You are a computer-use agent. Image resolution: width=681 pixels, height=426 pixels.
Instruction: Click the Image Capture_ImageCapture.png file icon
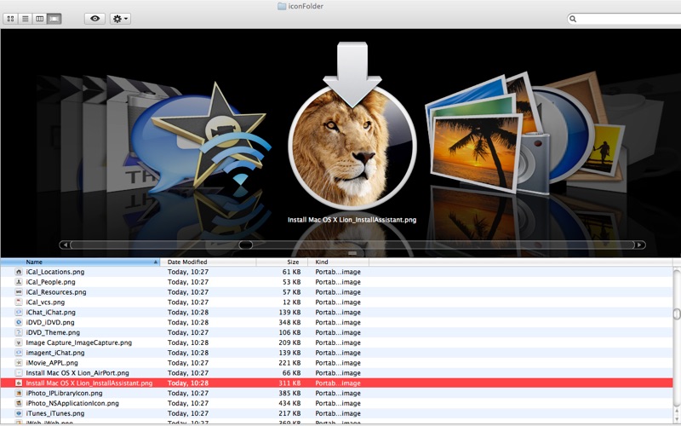(19, 343)
